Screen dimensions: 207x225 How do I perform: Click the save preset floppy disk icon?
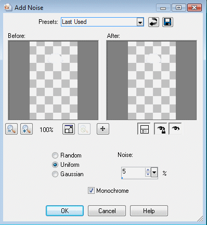pyautogui.click(x=167, y=22)
